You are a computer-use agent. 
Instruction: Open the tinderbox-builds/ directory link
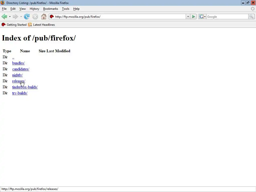(x=25, y=87)
